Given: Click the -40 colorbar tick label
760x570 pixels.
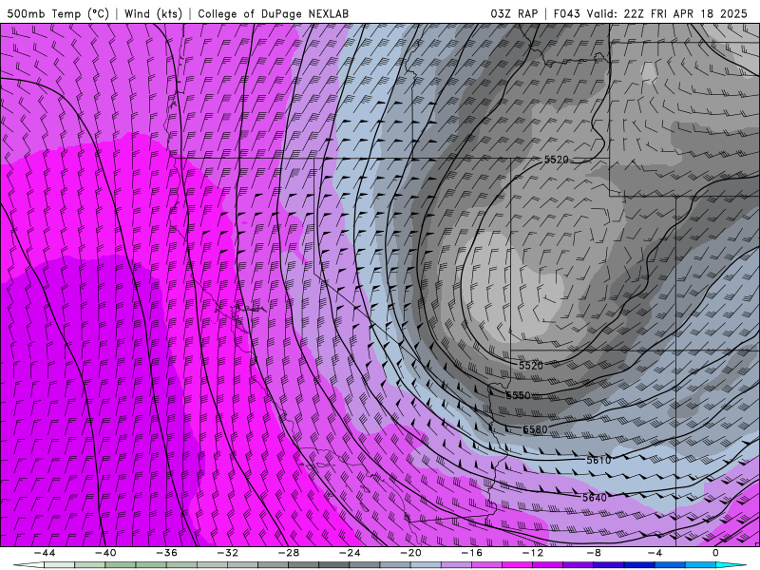Looking at the screenshot, I should [x=105, y=553].
